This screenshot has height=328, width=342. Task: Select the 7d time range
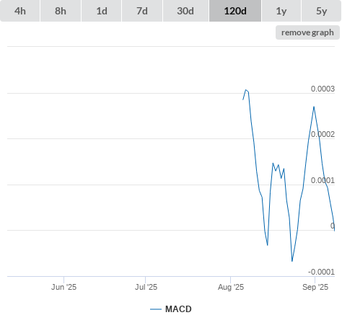tap(142, 11)
